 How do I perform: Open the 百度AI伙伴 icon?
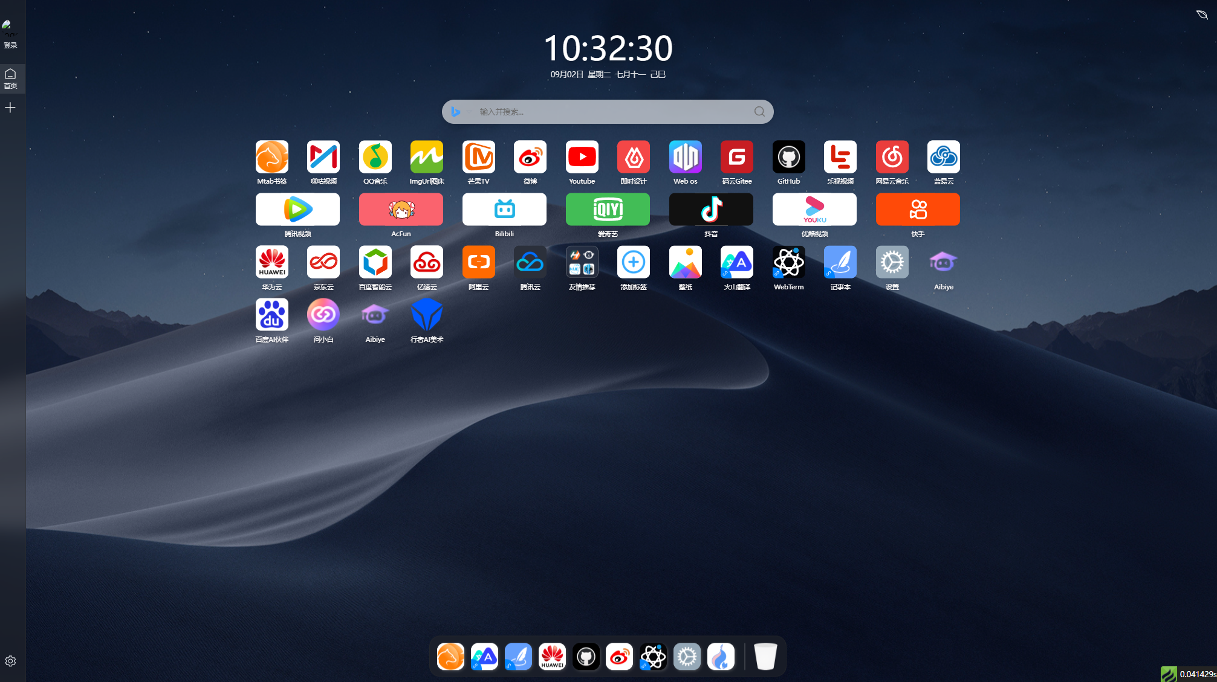coord(271,315)
